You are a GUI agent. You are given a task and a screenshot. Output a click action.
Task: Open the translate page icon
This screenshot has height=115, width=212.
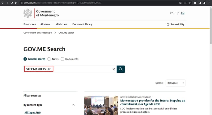click(x=180, y=3)
